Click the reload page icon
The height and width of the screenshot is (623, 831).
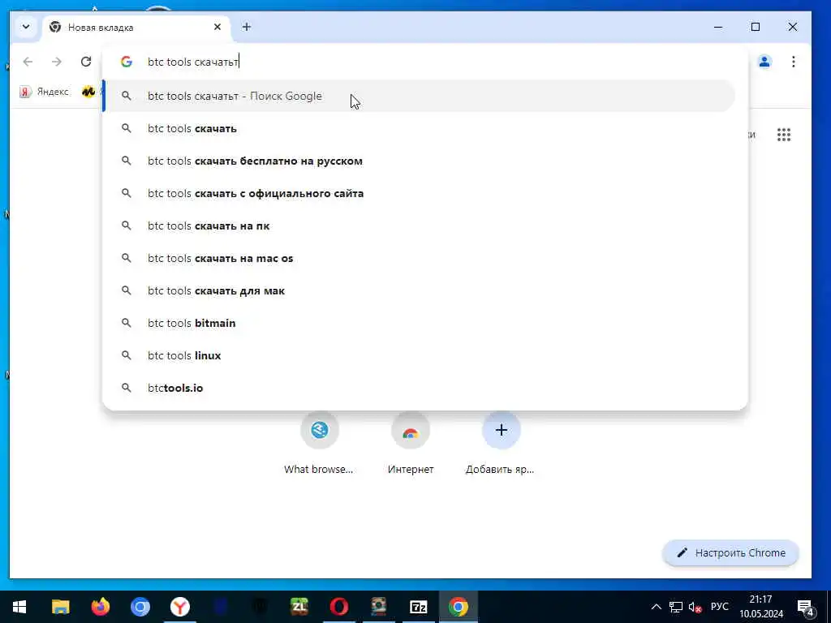[86, 62]
